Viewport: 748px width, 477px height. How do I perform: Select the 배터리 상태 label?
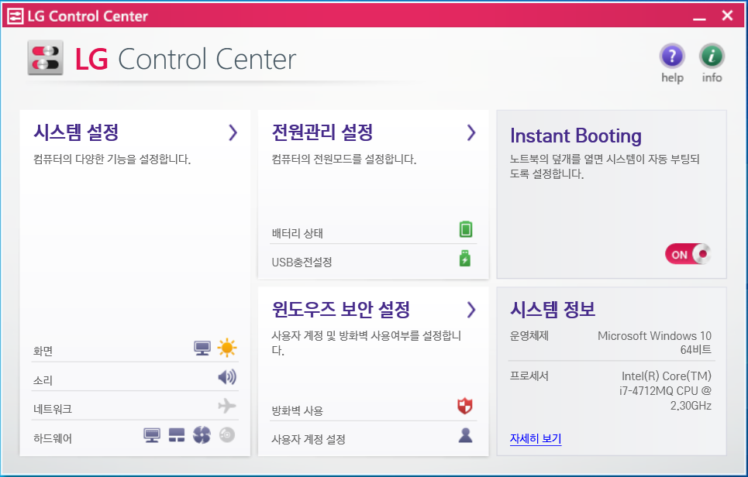pyautogui.click(x=297, y=234)
